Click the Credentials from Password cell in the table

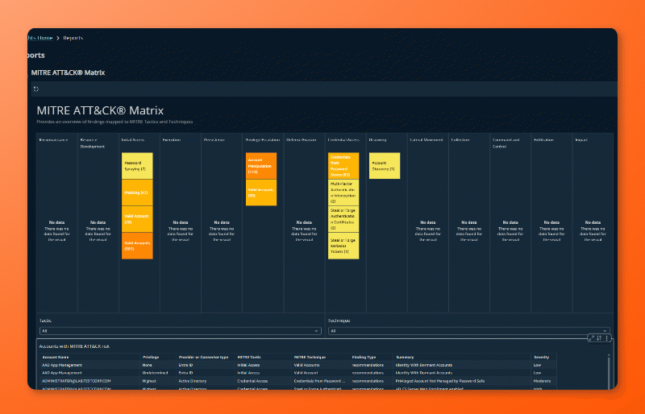click(319, 381)
